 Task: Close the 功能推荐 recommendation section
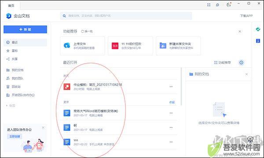pos(240,32)
